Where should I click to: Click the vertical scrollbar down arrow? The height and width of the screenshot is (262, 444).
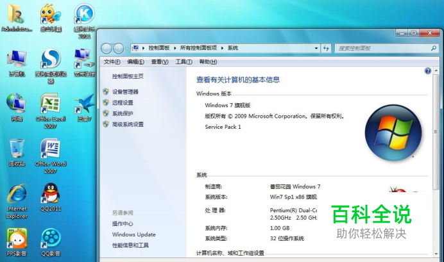click(436, 254)
